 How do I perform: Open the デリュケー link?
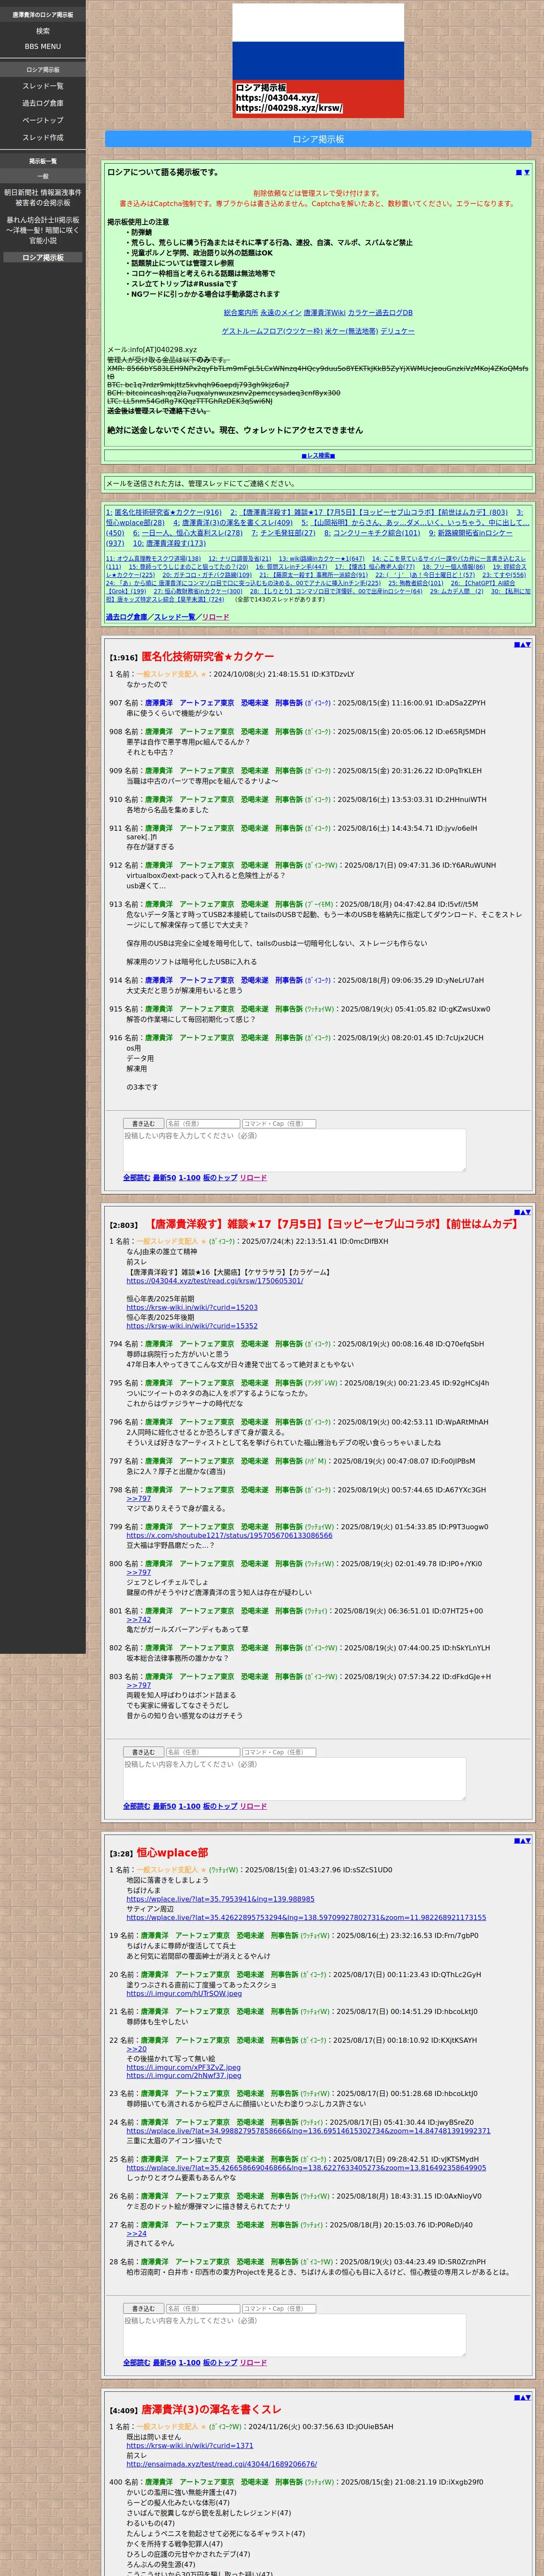click(397, 331)
